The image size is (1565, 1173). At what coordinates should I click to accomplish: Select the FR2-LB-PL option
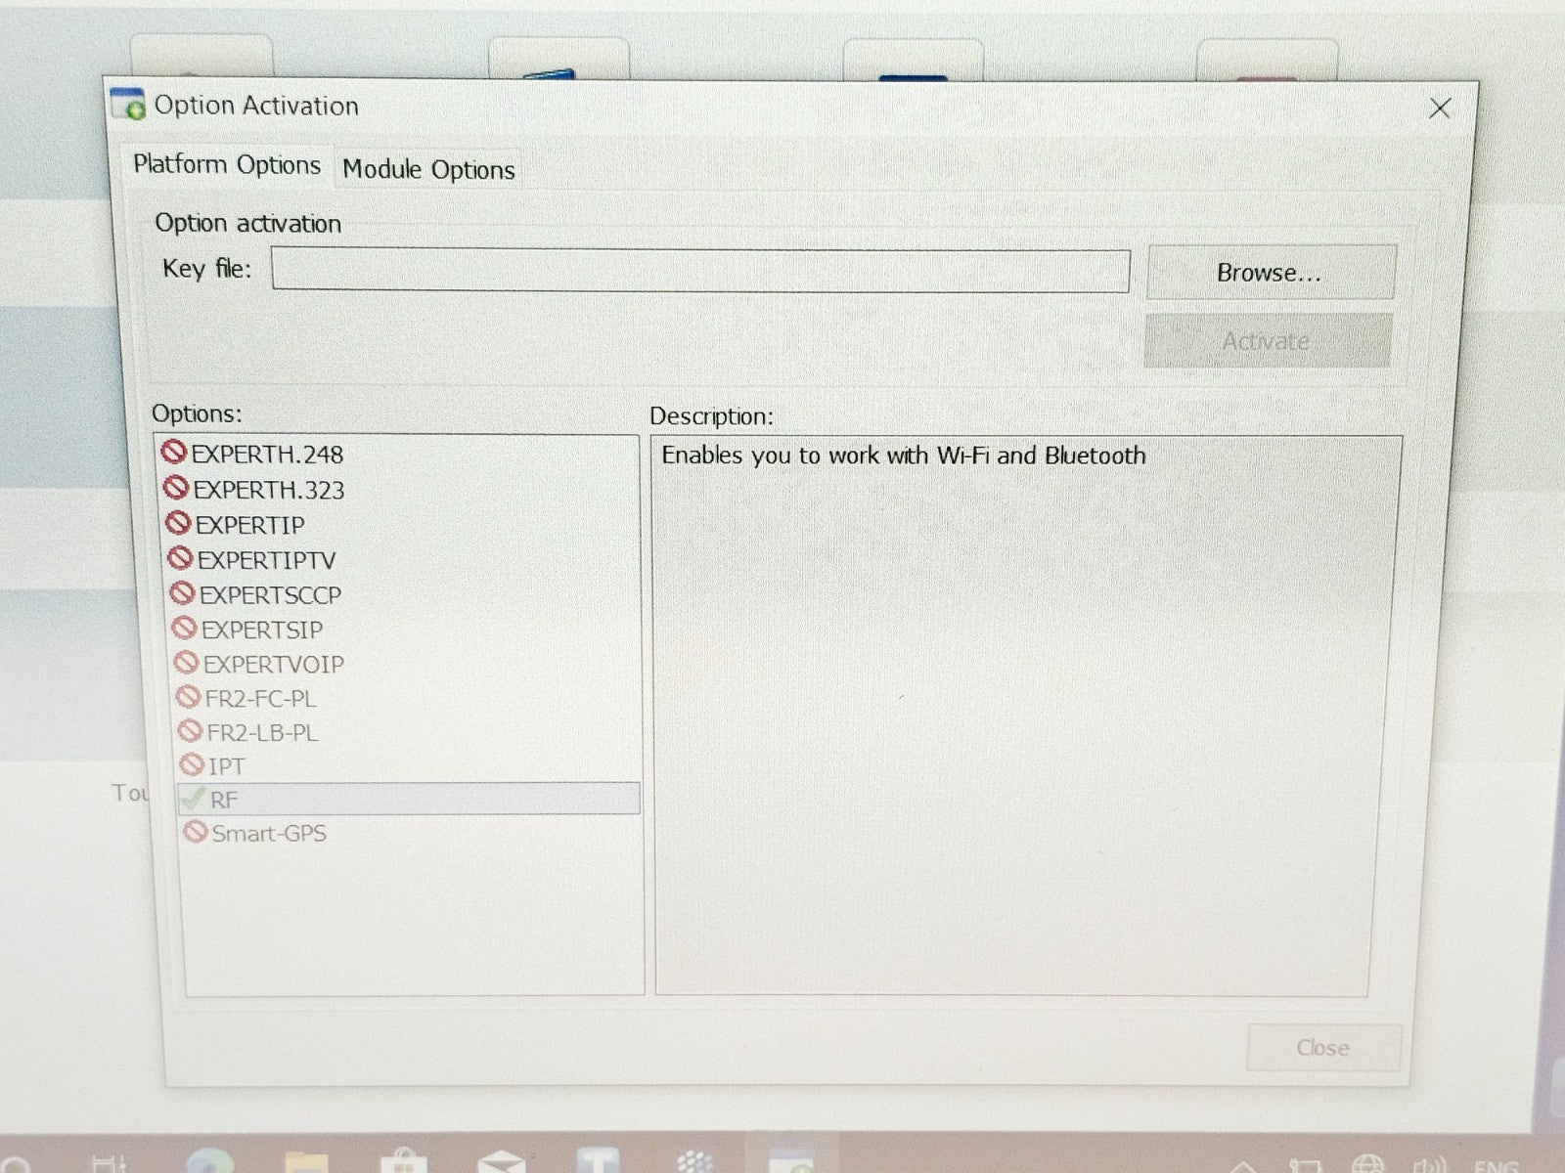click(x=248, y=732)
